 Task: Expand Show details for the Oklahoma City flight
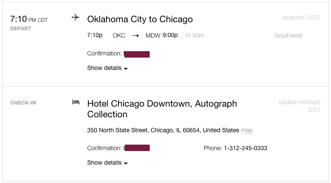coord(107,68)
